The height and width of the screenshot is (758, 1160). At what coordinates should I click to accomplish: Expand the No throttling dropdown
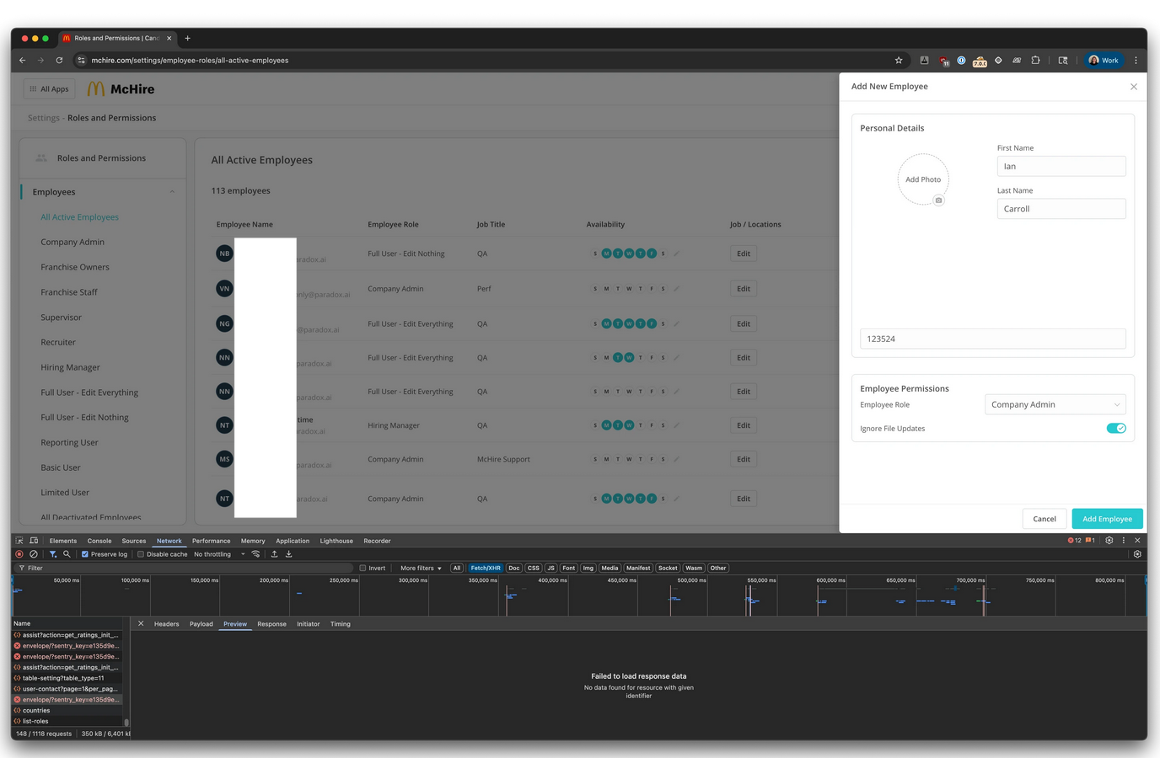[x=219, y=554]
